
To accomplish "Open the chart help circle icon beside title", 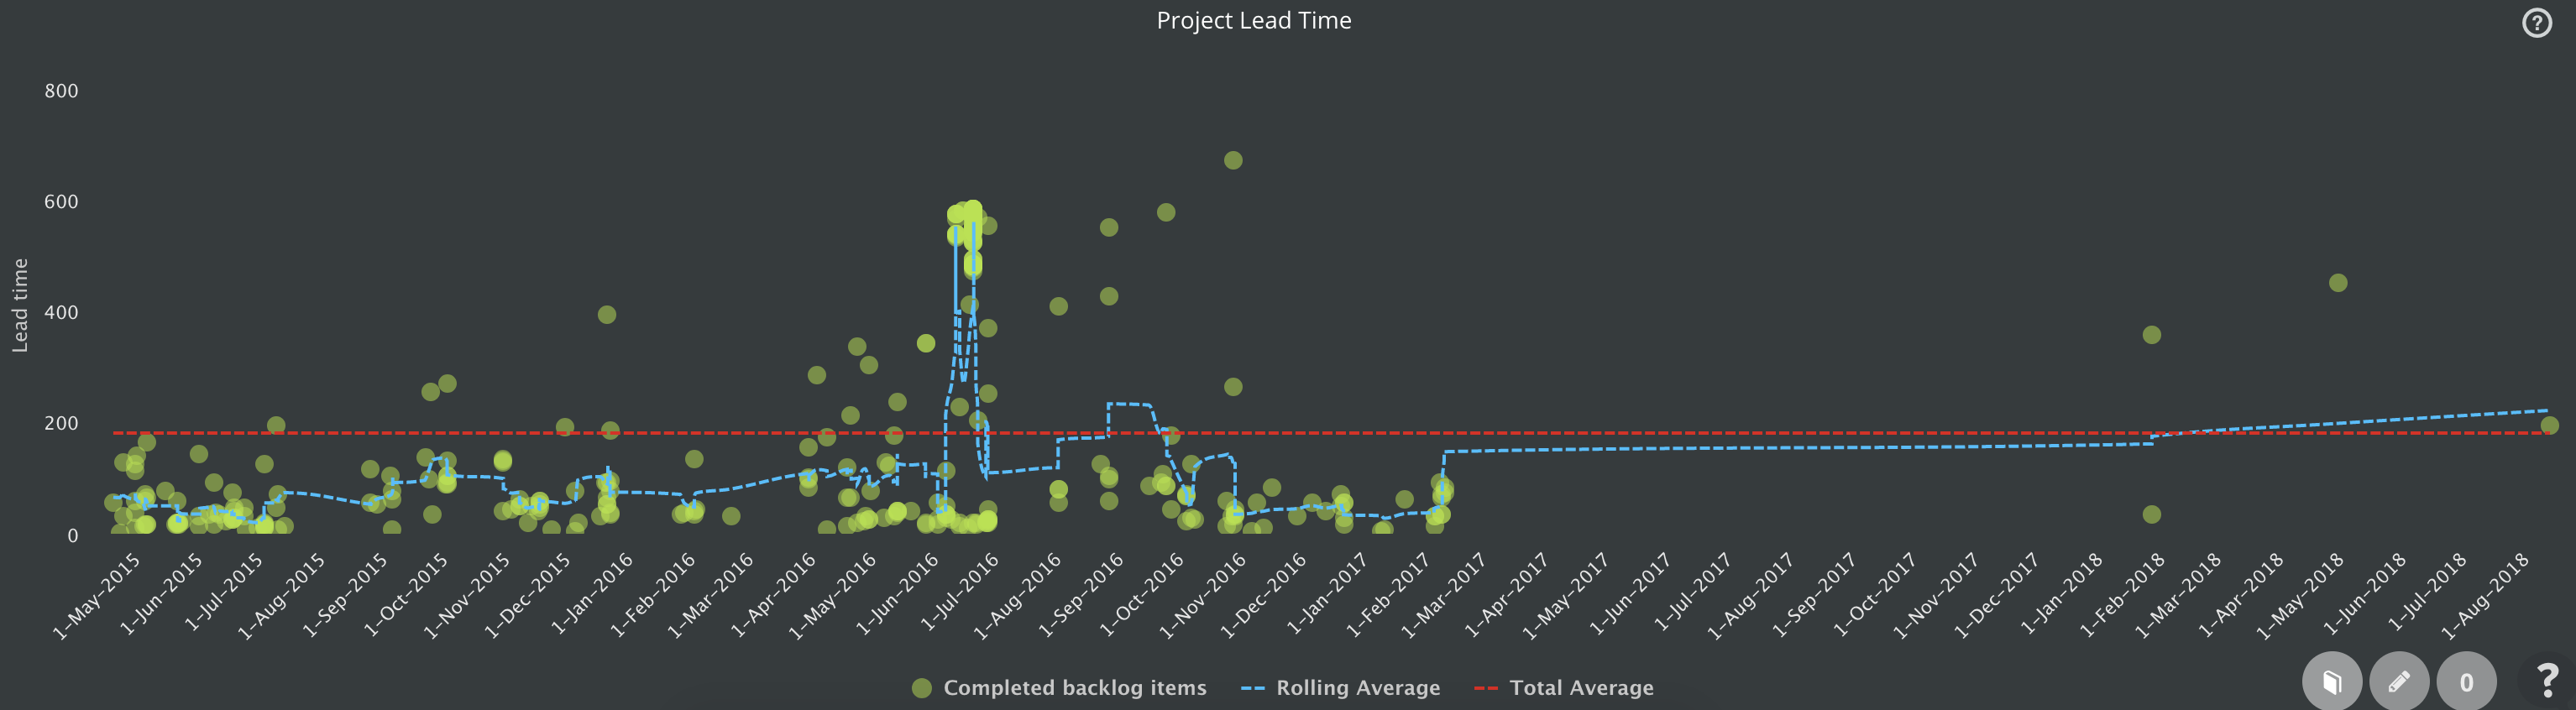I will (2536, 22).
